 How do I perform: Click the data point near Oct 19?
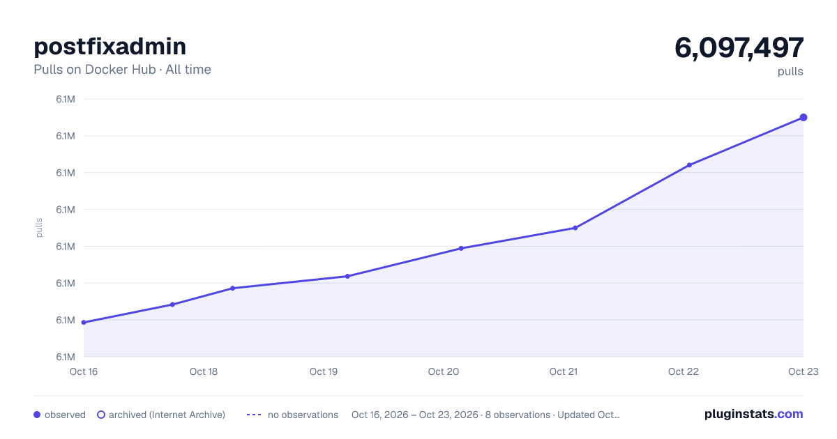(x=347, y=277)
